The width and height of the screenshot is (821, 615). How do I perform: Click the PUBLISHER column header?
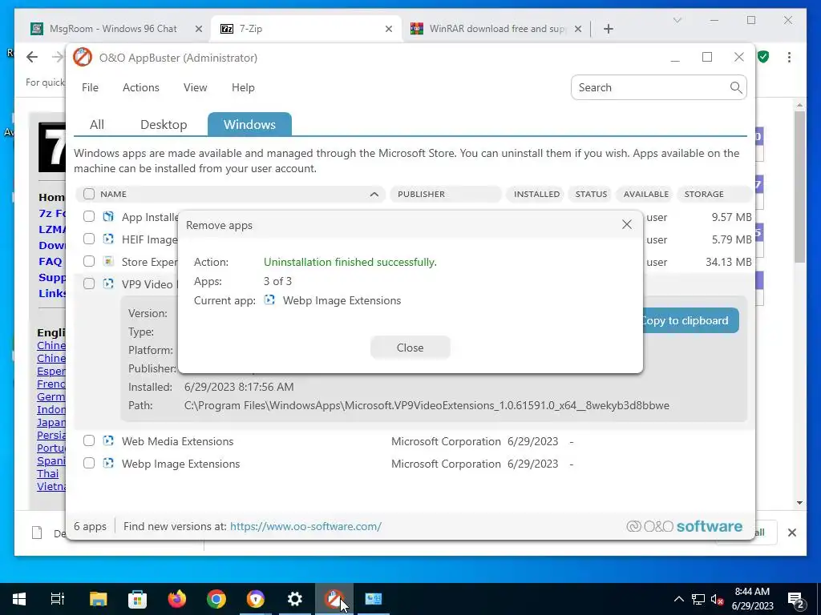446,194
